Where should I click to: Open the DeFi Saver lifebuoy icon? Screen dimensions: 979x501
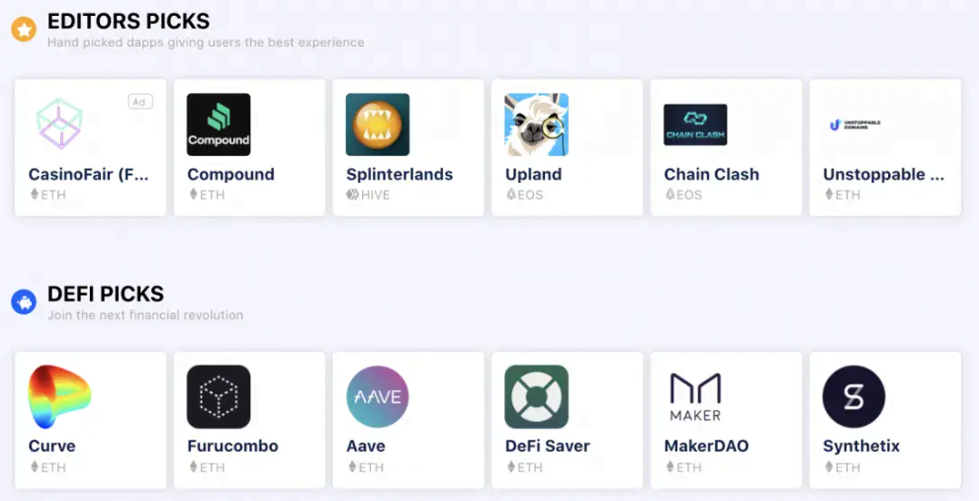point(536,396)
